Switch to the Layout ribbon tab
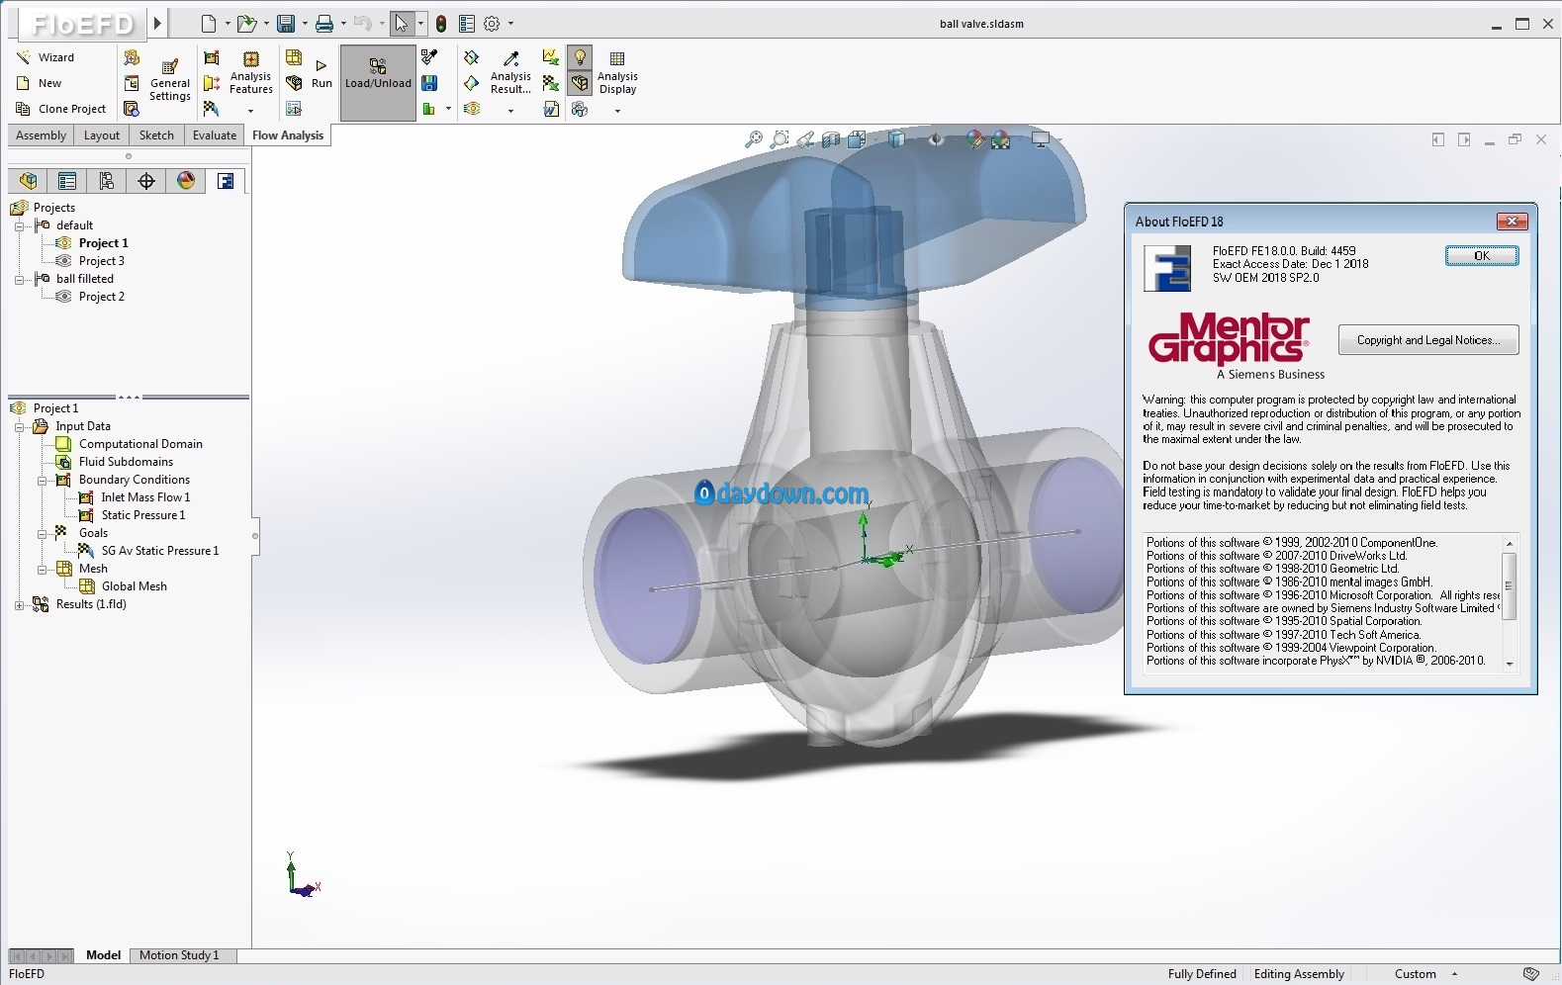 [102, 135]
